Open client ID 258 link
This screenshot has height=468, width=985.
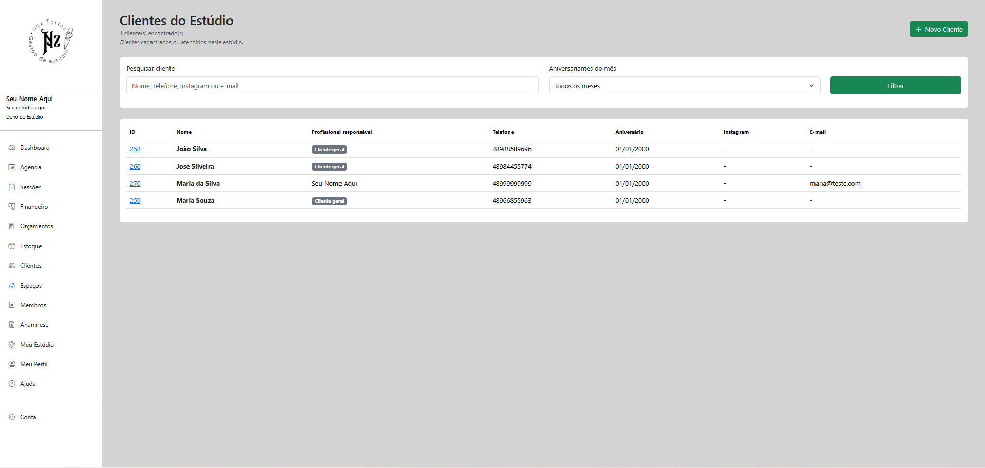pos(135,149)
